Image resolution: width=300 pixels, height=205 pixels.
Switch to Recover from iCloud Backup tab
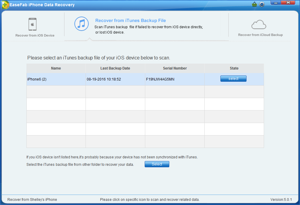[260, 35]
